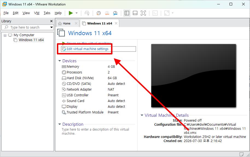Toggle the thumbnail bar view icon
250x157 pixels.
coord(135,13)
